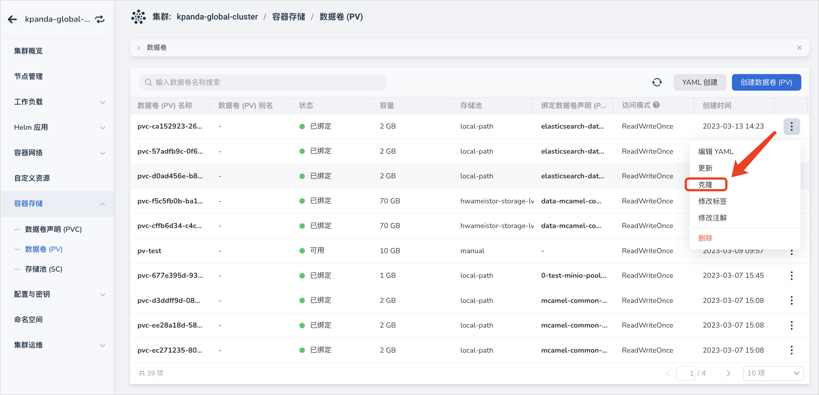The height and width of the screenshot is (395, 819).
Task: Open actions menu for pvc-ee28a18d row
Action: [792, 325]
